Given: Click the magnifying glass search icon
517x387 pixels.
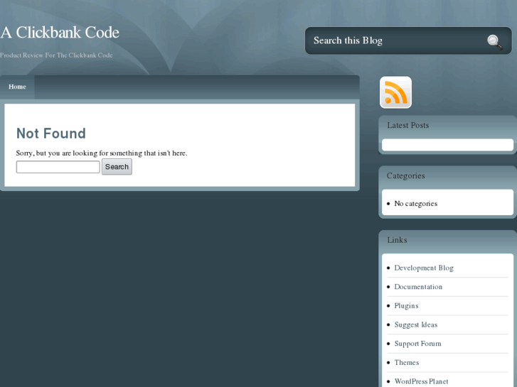Looking at the screenshot, I should tap(494, 42).
